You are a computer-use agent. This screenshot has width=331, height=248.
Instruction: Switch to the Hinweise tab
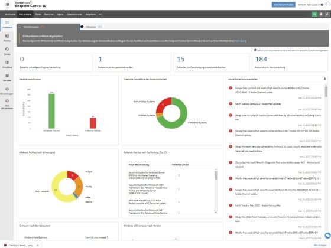(x=91, y=27)
